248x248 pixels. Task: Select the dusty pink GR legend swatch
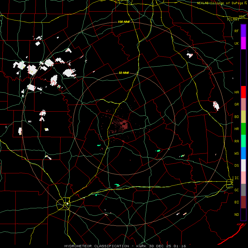(x=243, y=104)
